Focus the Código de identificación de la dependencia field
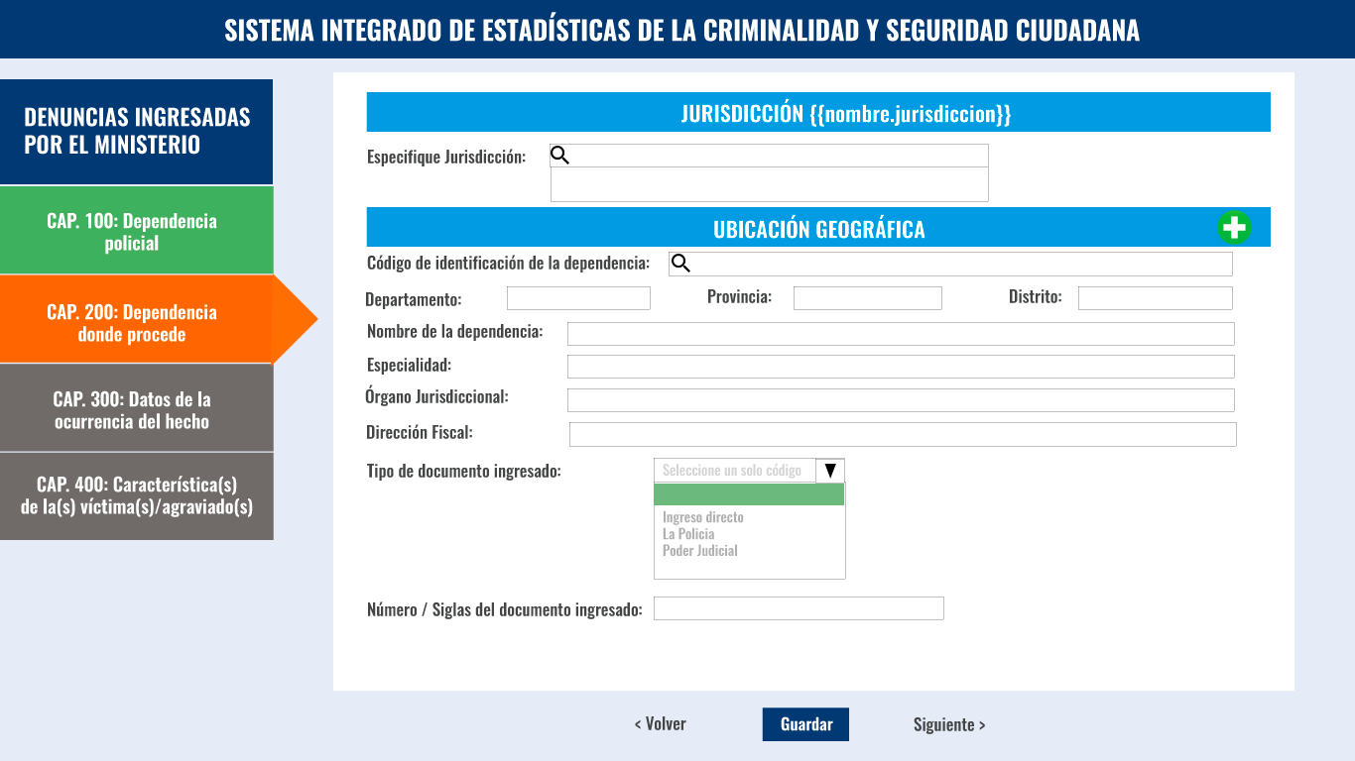Viewport: 1355px width, 761px height. pos(950,264)
